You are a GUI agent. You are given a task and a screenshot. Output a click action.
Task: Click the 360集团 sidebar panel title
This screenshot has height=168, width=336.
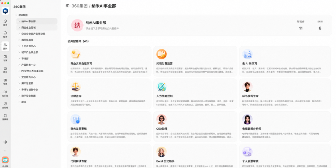tap(20, 7)
